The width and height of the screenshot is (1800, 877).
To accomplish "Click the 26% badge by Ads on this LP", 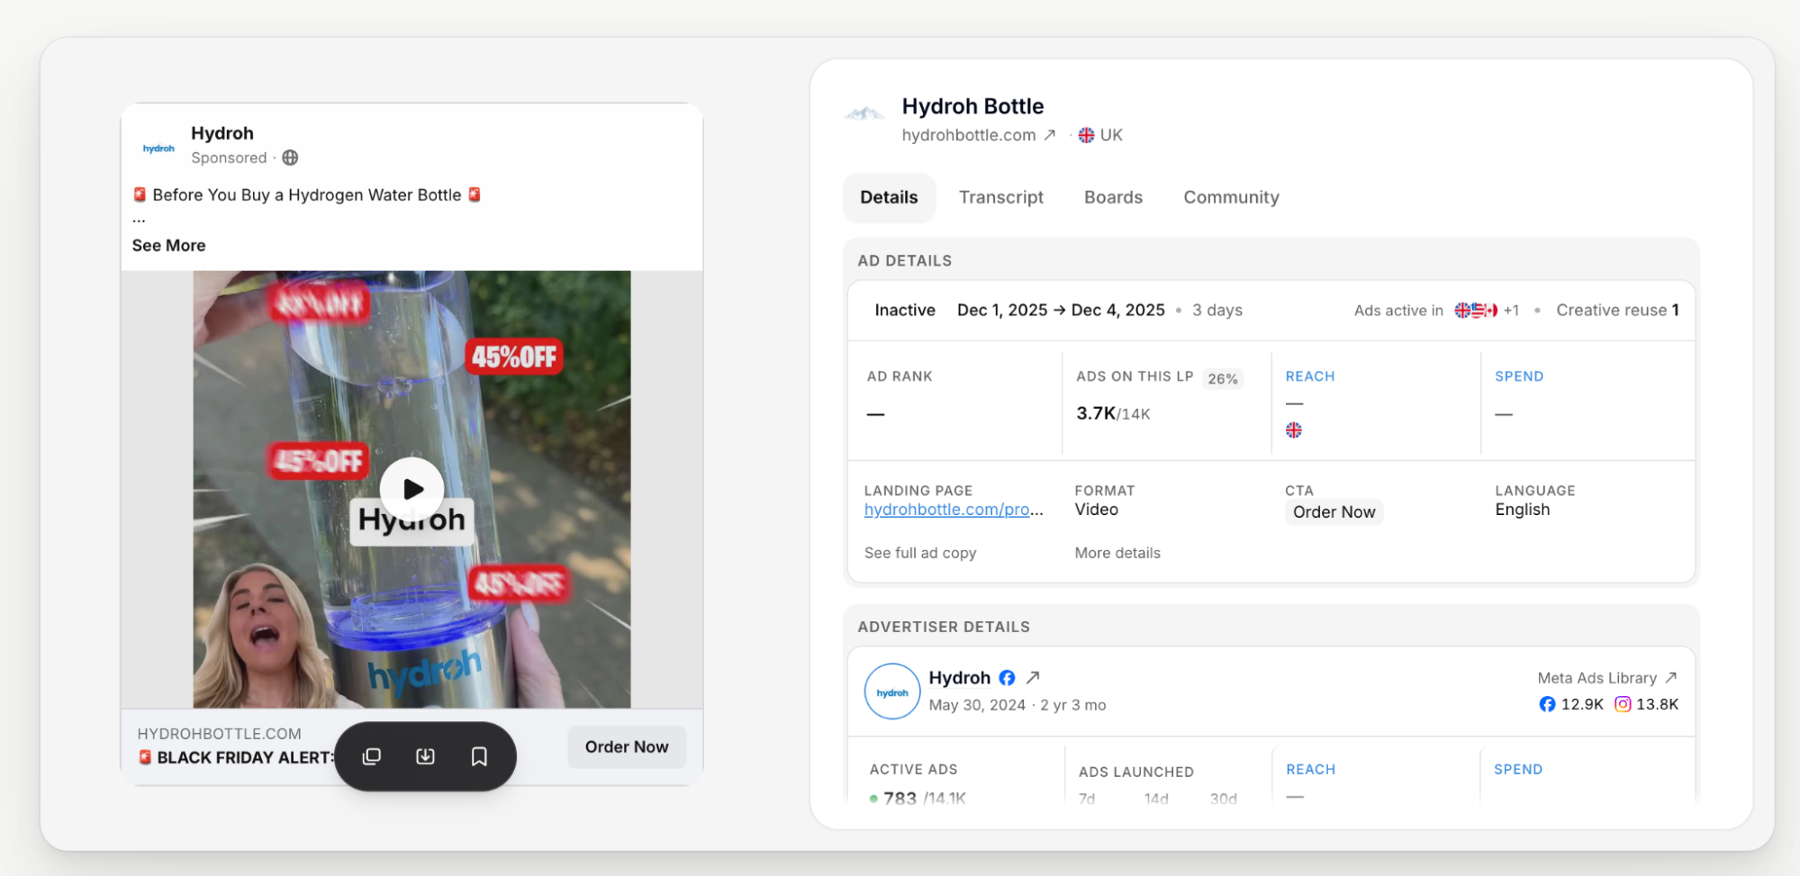I will point(1223,379).
